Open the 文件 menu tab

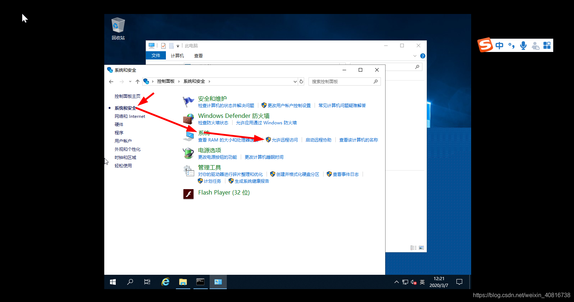pyautogui.click(x=156, y=56)
